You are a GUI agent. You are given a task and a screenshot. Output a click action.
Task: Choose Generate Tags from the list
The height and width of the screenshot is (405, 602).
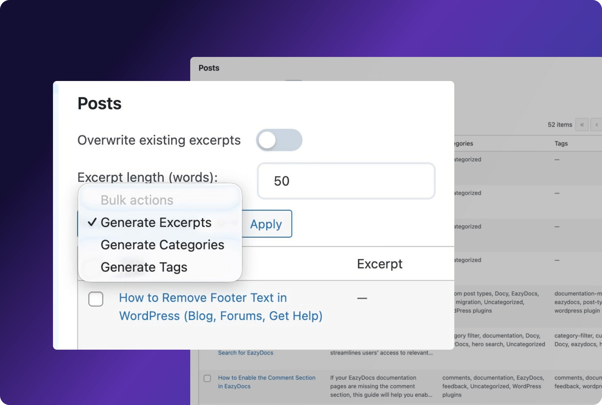click(144, 267)
